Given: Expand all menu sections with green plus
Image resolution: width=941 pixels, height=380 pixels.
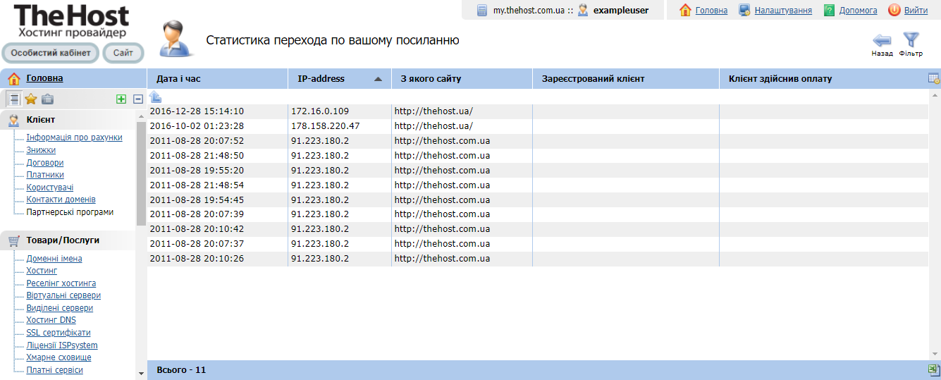Looking at the screenshot, I should [x=121, y=99].
